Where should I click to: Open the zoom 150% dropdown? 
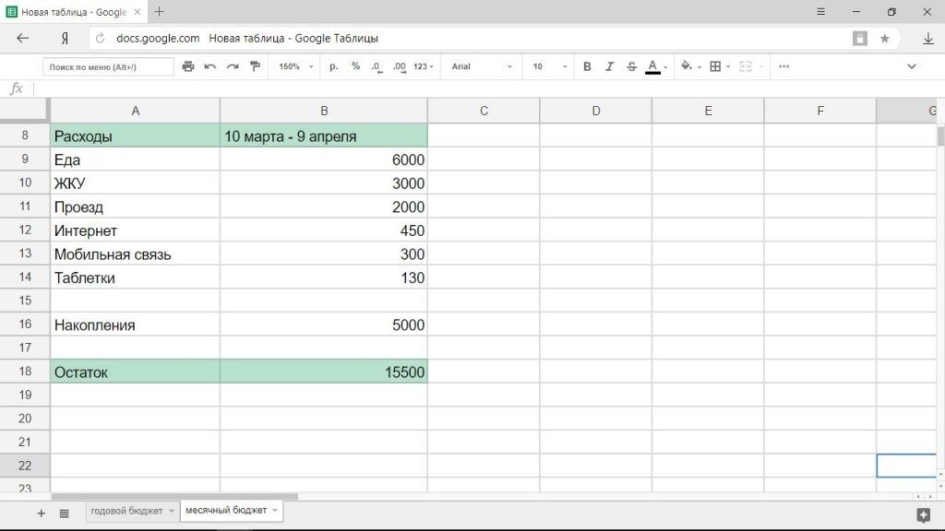pyautogui.click(x=295, y=66)
